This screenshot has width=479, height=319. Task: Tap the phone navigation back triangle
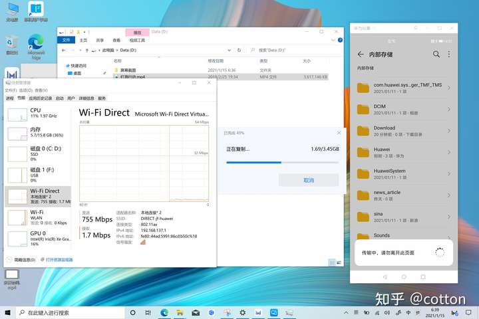[x=385, y=277]
